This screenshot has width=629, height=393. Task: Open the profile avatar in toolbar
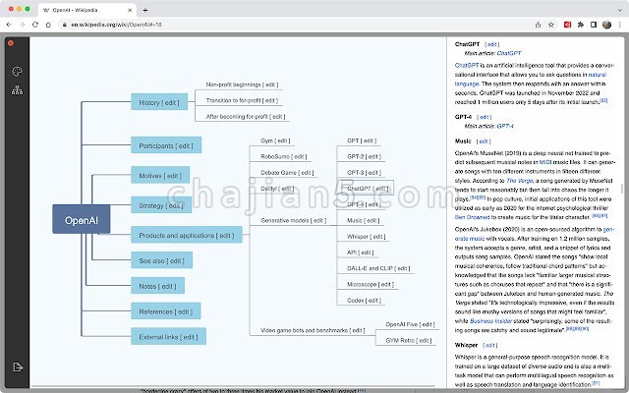pos(607,25)
